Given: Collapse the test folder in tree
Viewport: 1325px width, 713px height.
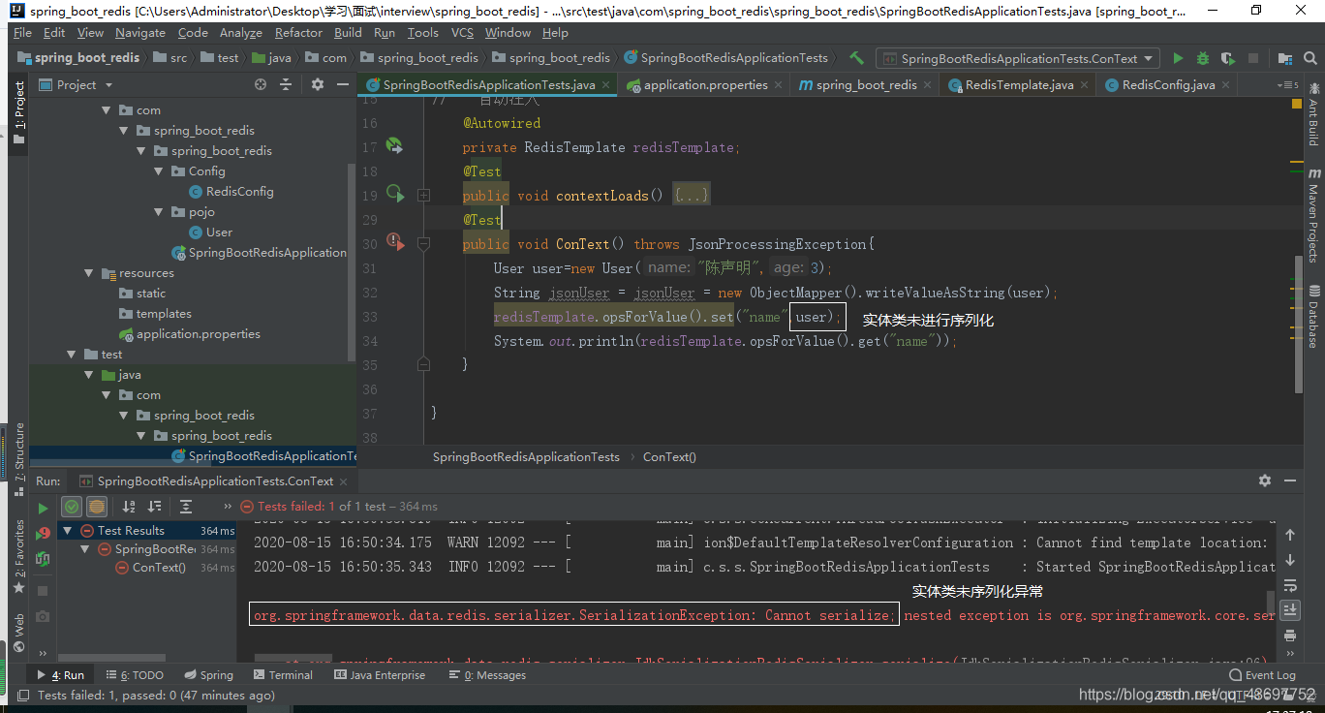Looking at the screenshot, I should tap(72, 355).
